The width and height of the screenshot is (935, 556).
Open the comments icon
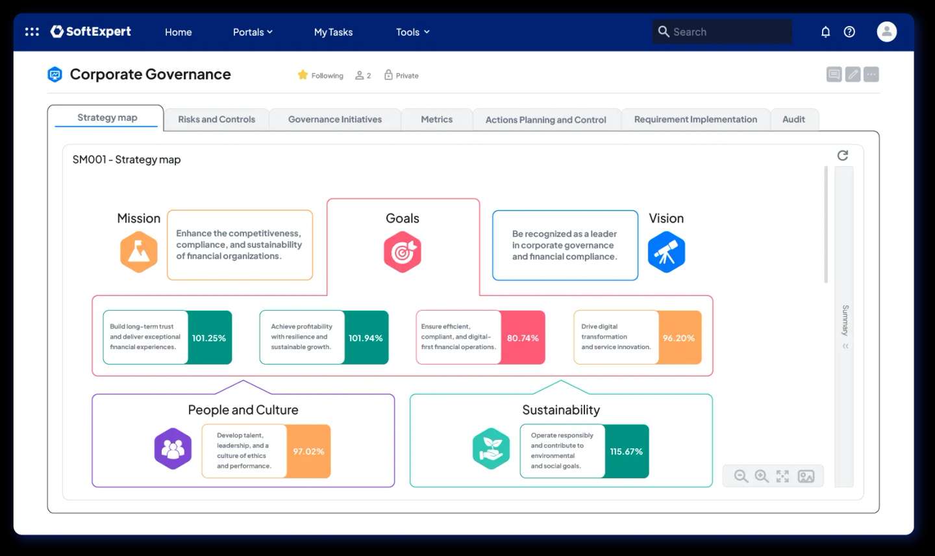pyautogui.click(x=834, y=75)
